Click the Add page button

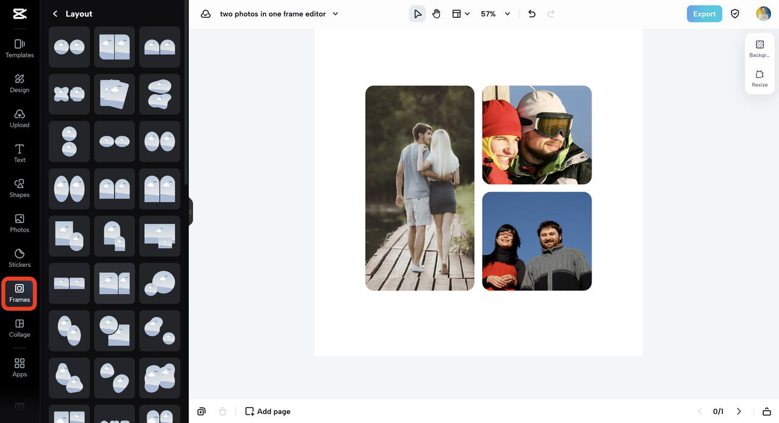tap(268, 411)
